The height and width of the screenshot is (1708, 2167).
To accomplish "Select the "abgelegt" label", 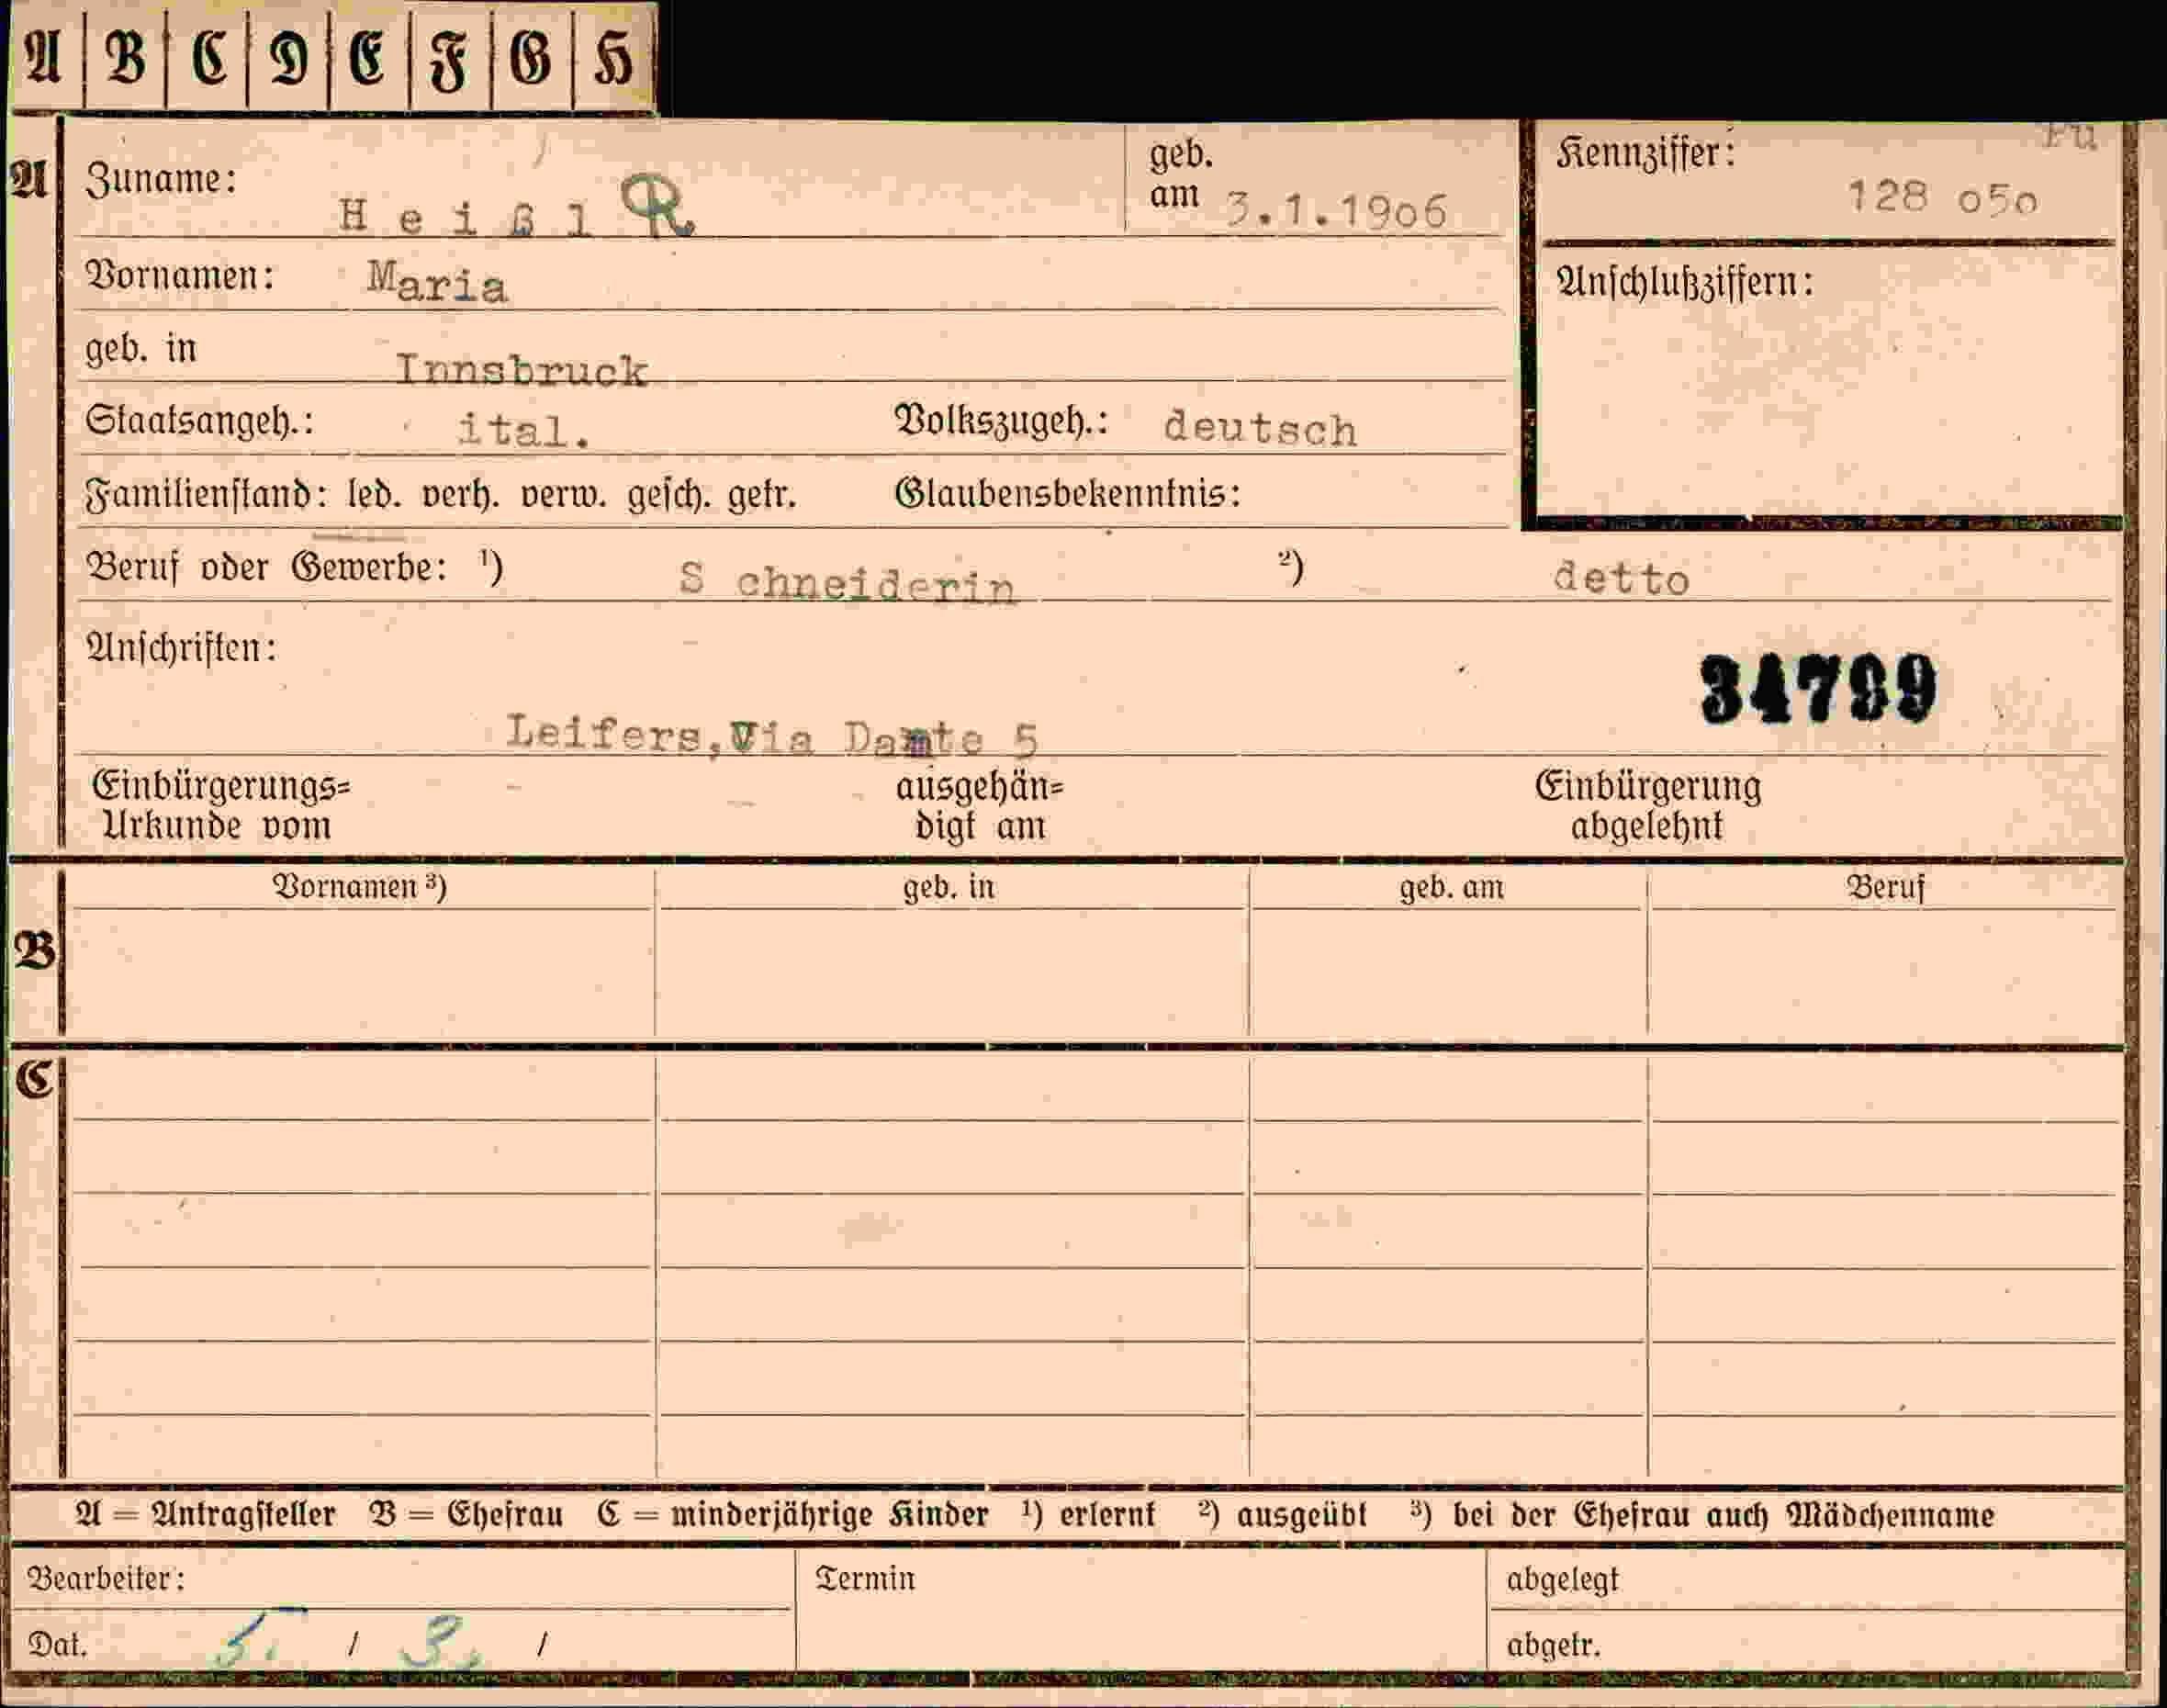I will [1562, 1580].
